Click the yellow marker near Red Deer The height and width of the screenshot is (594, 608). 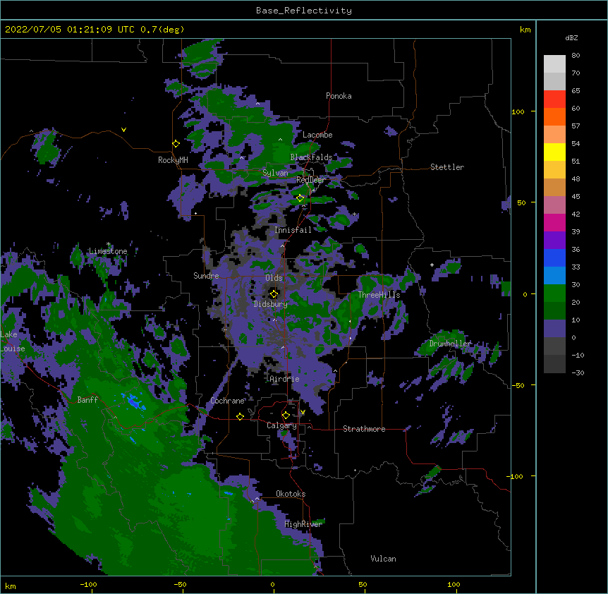tap(300, 198)
